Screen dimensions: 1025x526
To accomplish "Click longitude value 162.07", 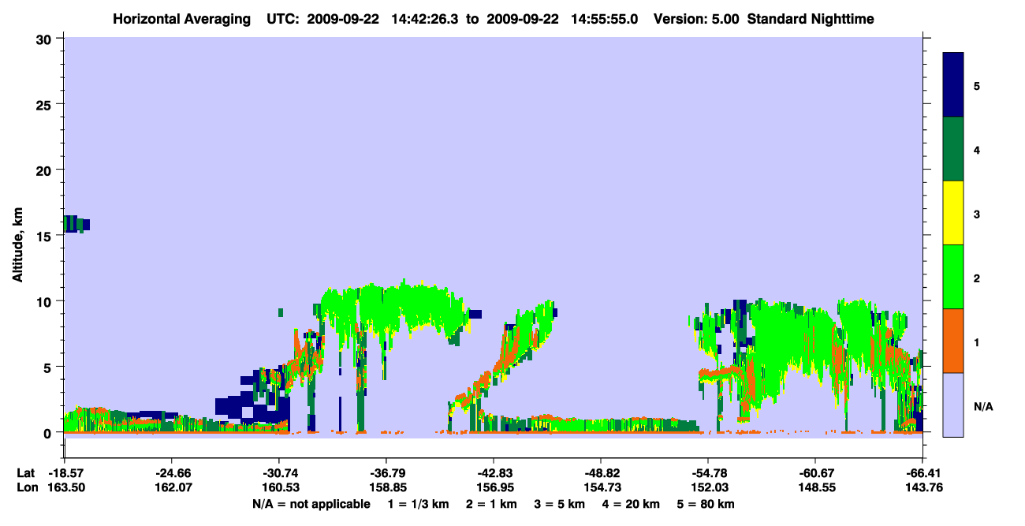I will [x=171, y=487].
